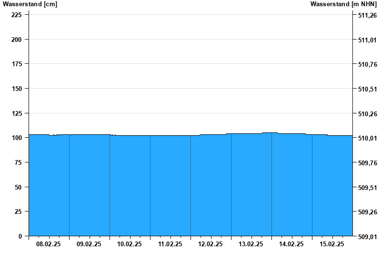
Task: Click the 509,01 m NHN label
Action: 367,237
